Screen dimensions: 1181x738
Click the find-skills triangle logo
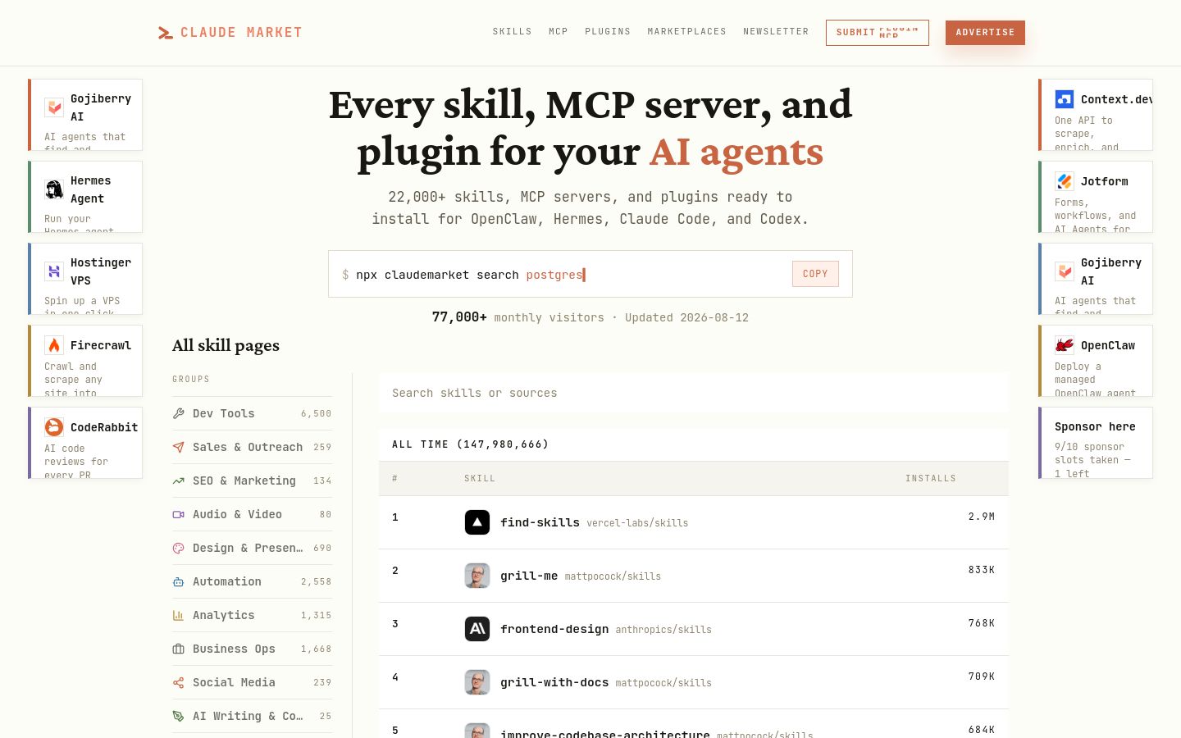click(477, 522)
